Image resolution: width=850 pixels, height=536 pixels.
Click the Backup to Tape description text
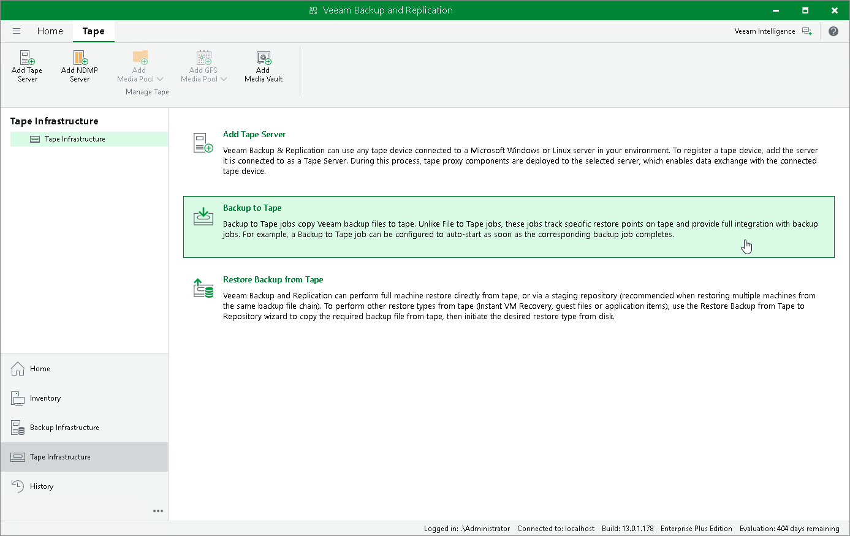pyautogui.click(x=520, y=229)
